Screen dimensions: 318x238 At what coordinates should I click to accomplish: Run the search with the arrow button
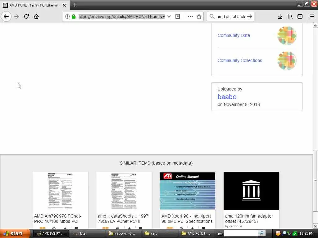click(250, 16)
